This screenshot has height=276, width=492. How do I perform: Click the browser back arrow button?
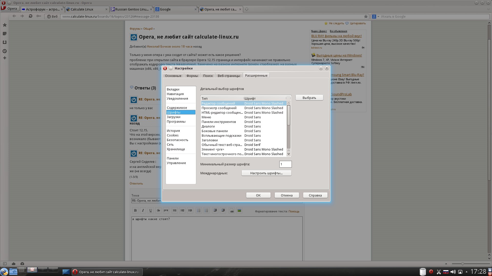click(14, 16)
